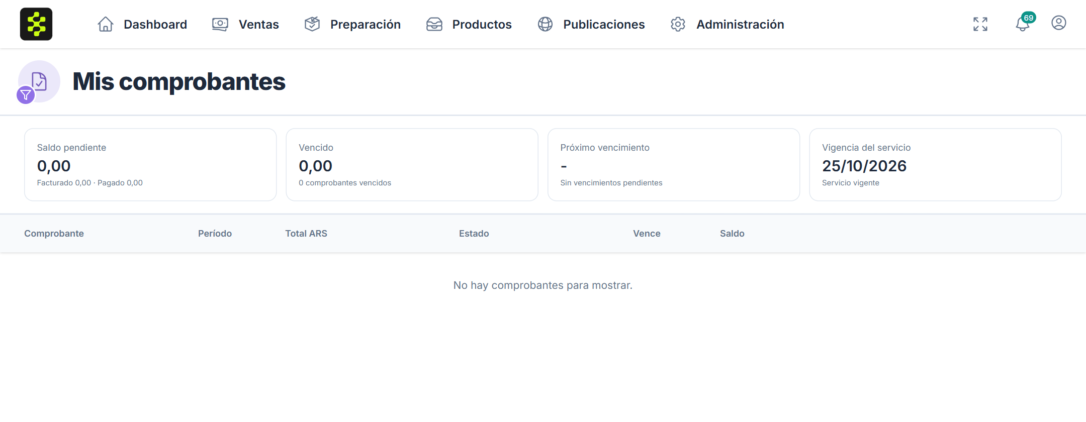Click the Publicaciones globe icon
This screenshot has height=422, width=1086.
pyautogui.click(x=546, y=24)
